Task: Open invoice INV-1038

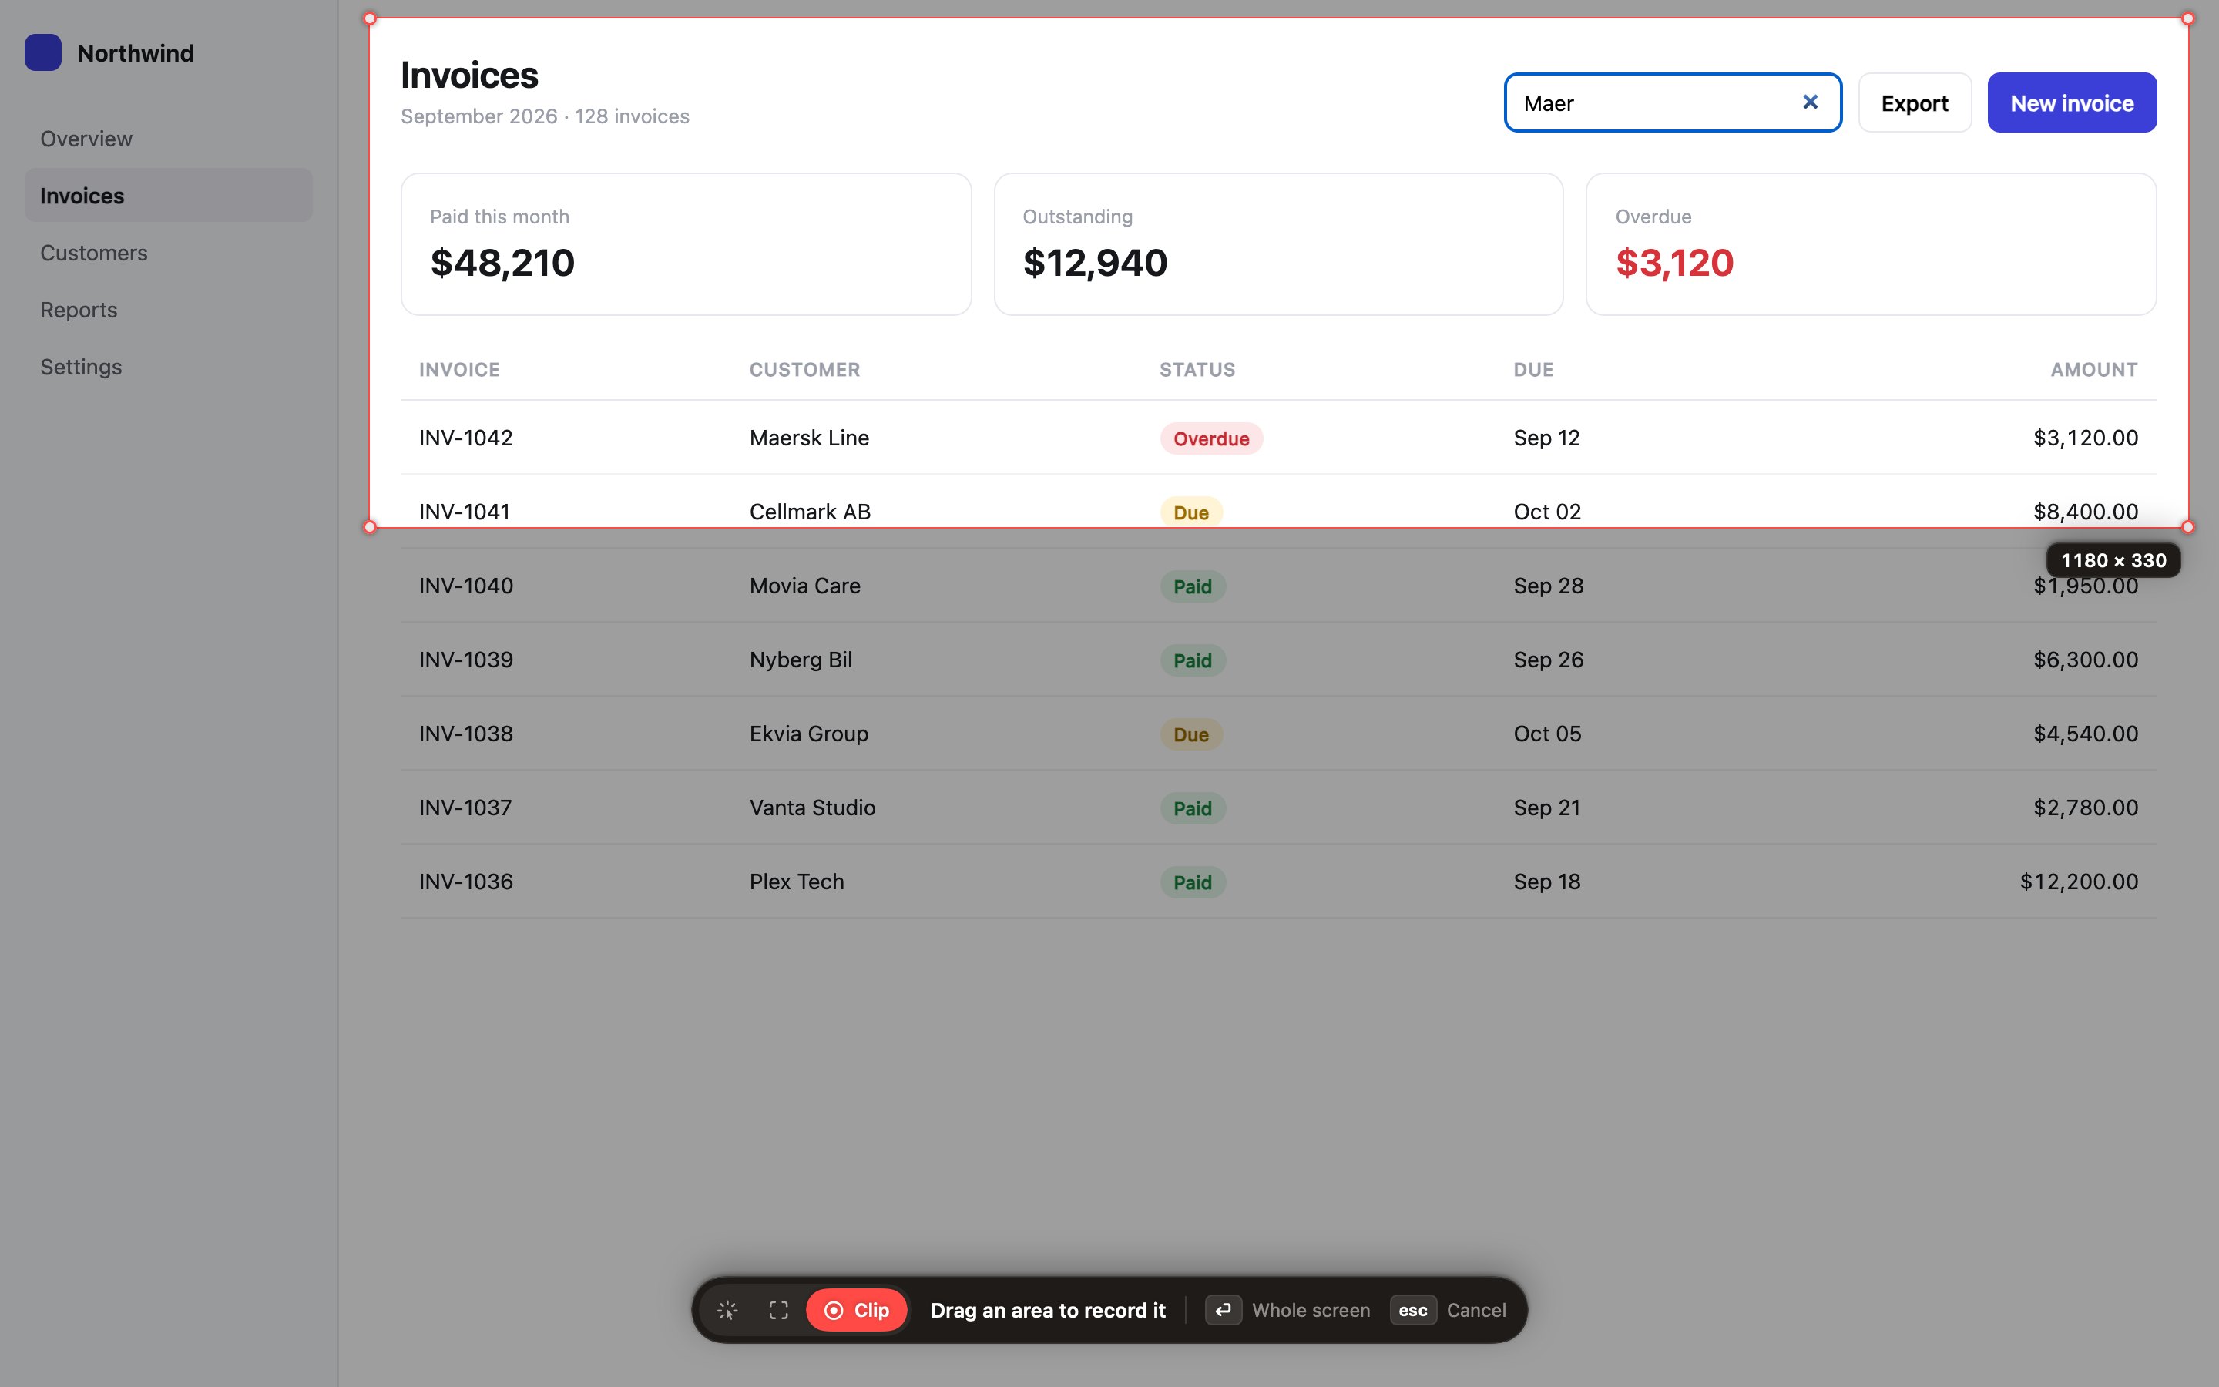Action: pyautogui.click(x=466, y=734)
